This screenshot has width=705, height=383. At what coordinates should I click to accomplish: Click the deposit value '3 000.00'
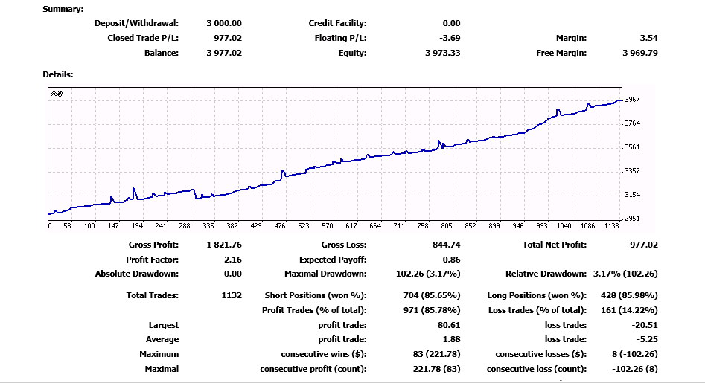pos(224,23)
